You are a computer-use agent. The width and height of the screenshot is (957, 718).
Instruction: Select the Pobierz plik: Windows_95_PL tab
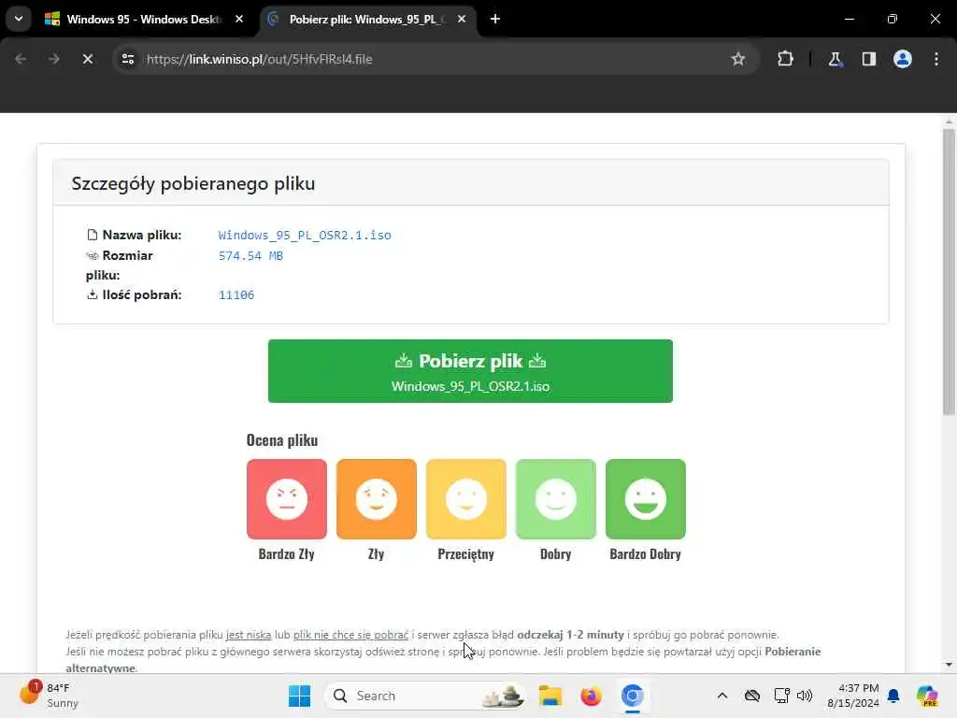pyautogui.click(x=368, y=20)
